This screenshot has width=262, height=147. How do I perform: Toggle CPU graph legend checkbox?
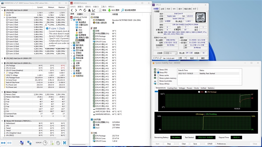click(199, 92)
